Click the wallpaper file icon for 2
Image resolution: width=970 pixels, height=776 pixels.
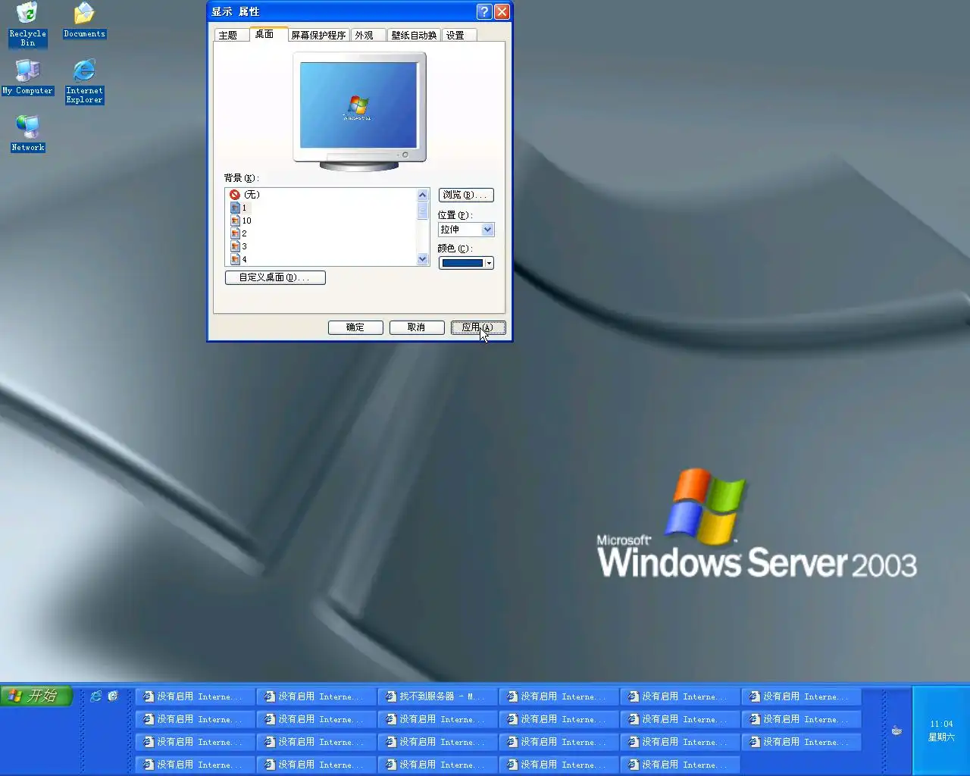coord(235,233)
